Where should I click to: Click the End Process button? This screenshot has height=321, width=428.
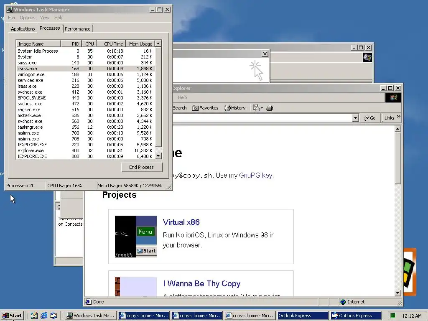(141, 167)
